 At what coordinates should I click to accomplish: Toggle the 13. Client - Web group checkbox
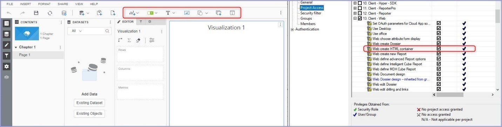click(360, 18)
